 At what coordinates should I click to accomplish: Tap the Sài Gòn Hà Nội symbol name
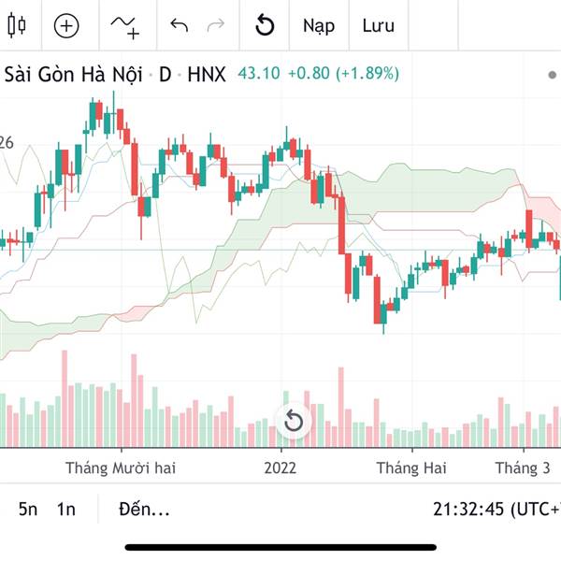coord(74,73)
